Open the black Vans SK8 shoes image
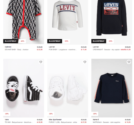Screen dimensions: 134x125 pyautogui.click(x=24, y=88)
